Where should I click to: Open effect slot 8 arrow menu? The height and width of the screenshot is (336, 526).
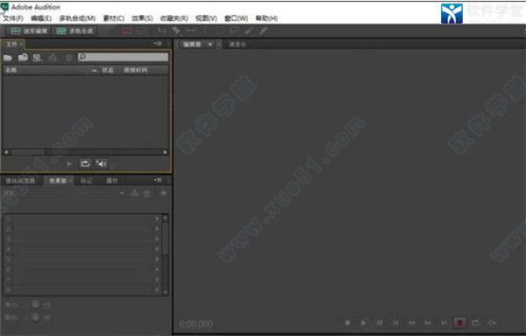click(x=157, y=290)
